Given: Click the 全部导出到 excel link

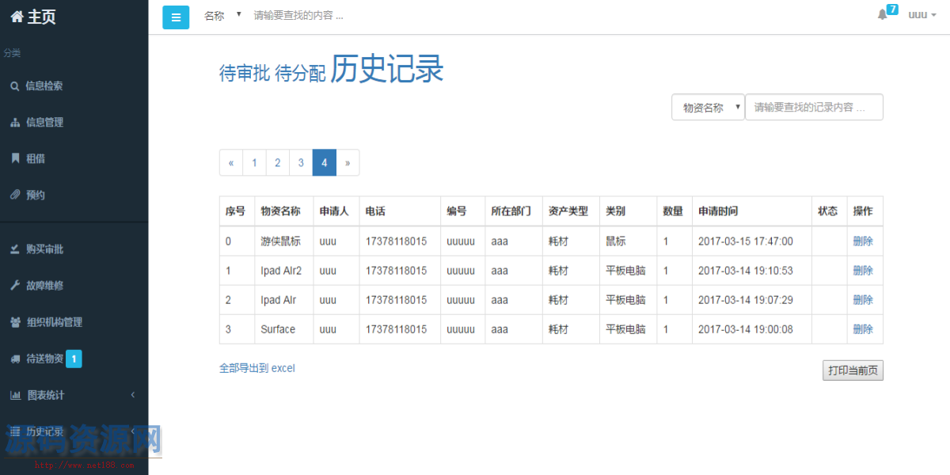Looking at the screenshot, I should (256, 367).
